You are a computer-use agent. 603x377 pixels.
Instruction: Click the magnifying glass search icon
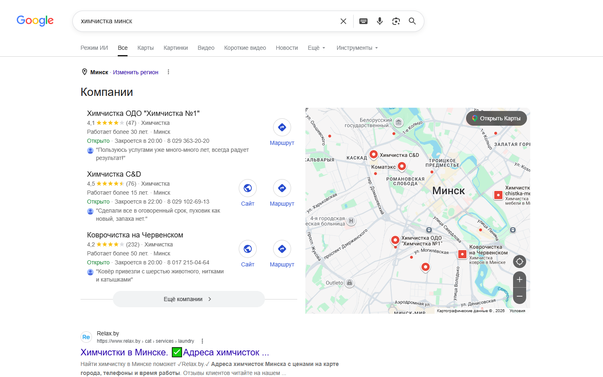[x=412, y=21]
